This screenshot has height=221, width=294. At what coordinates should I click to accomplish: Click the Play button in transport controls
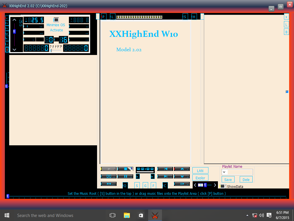click(x=109, y=169)
